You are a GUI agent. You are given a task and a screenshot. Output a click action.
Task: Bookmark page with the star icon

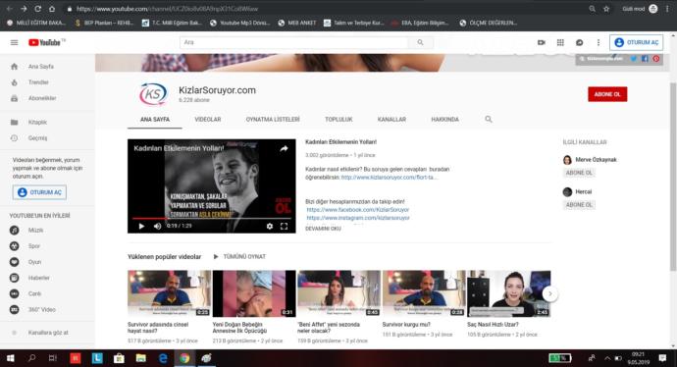click(606, 9)
